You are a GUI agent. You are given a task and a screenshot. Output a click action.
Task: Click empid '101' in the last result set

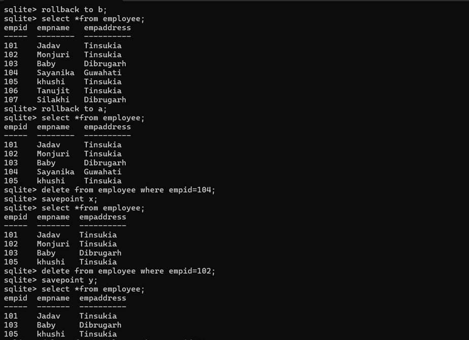coord(11,316)
